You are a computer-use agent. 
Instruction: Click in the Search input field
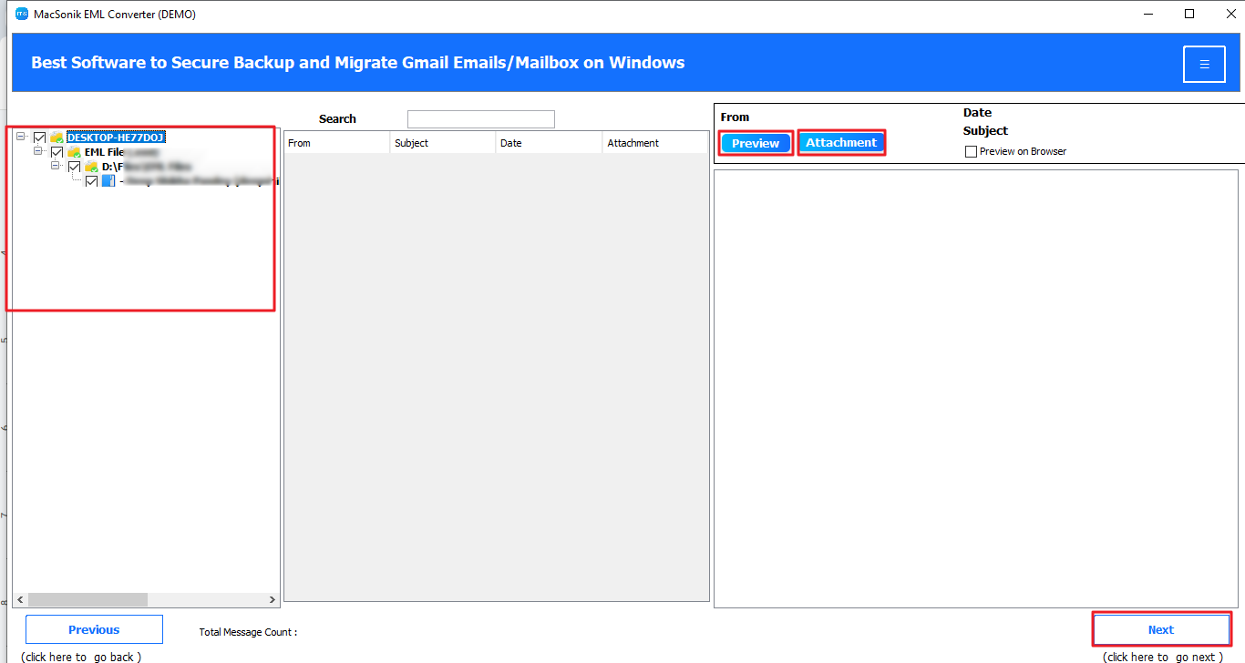tap(481, 119)
